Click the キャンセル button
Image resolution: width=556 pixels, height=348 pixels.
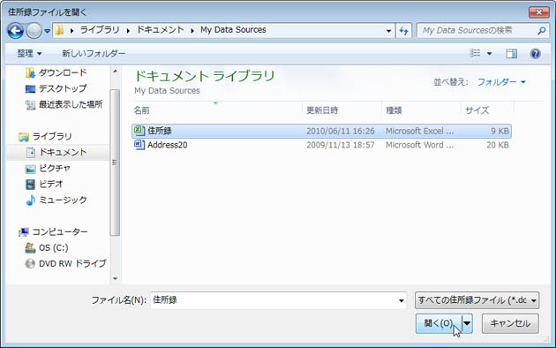click(x=510, y=323)
